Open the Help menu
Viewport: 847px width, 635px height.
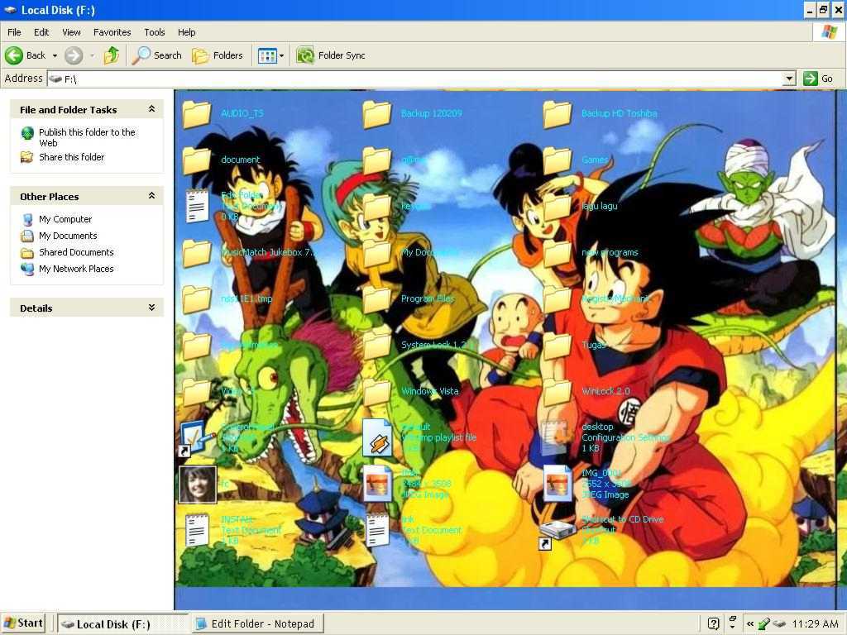pyautogui.click(x=187, y=32)
